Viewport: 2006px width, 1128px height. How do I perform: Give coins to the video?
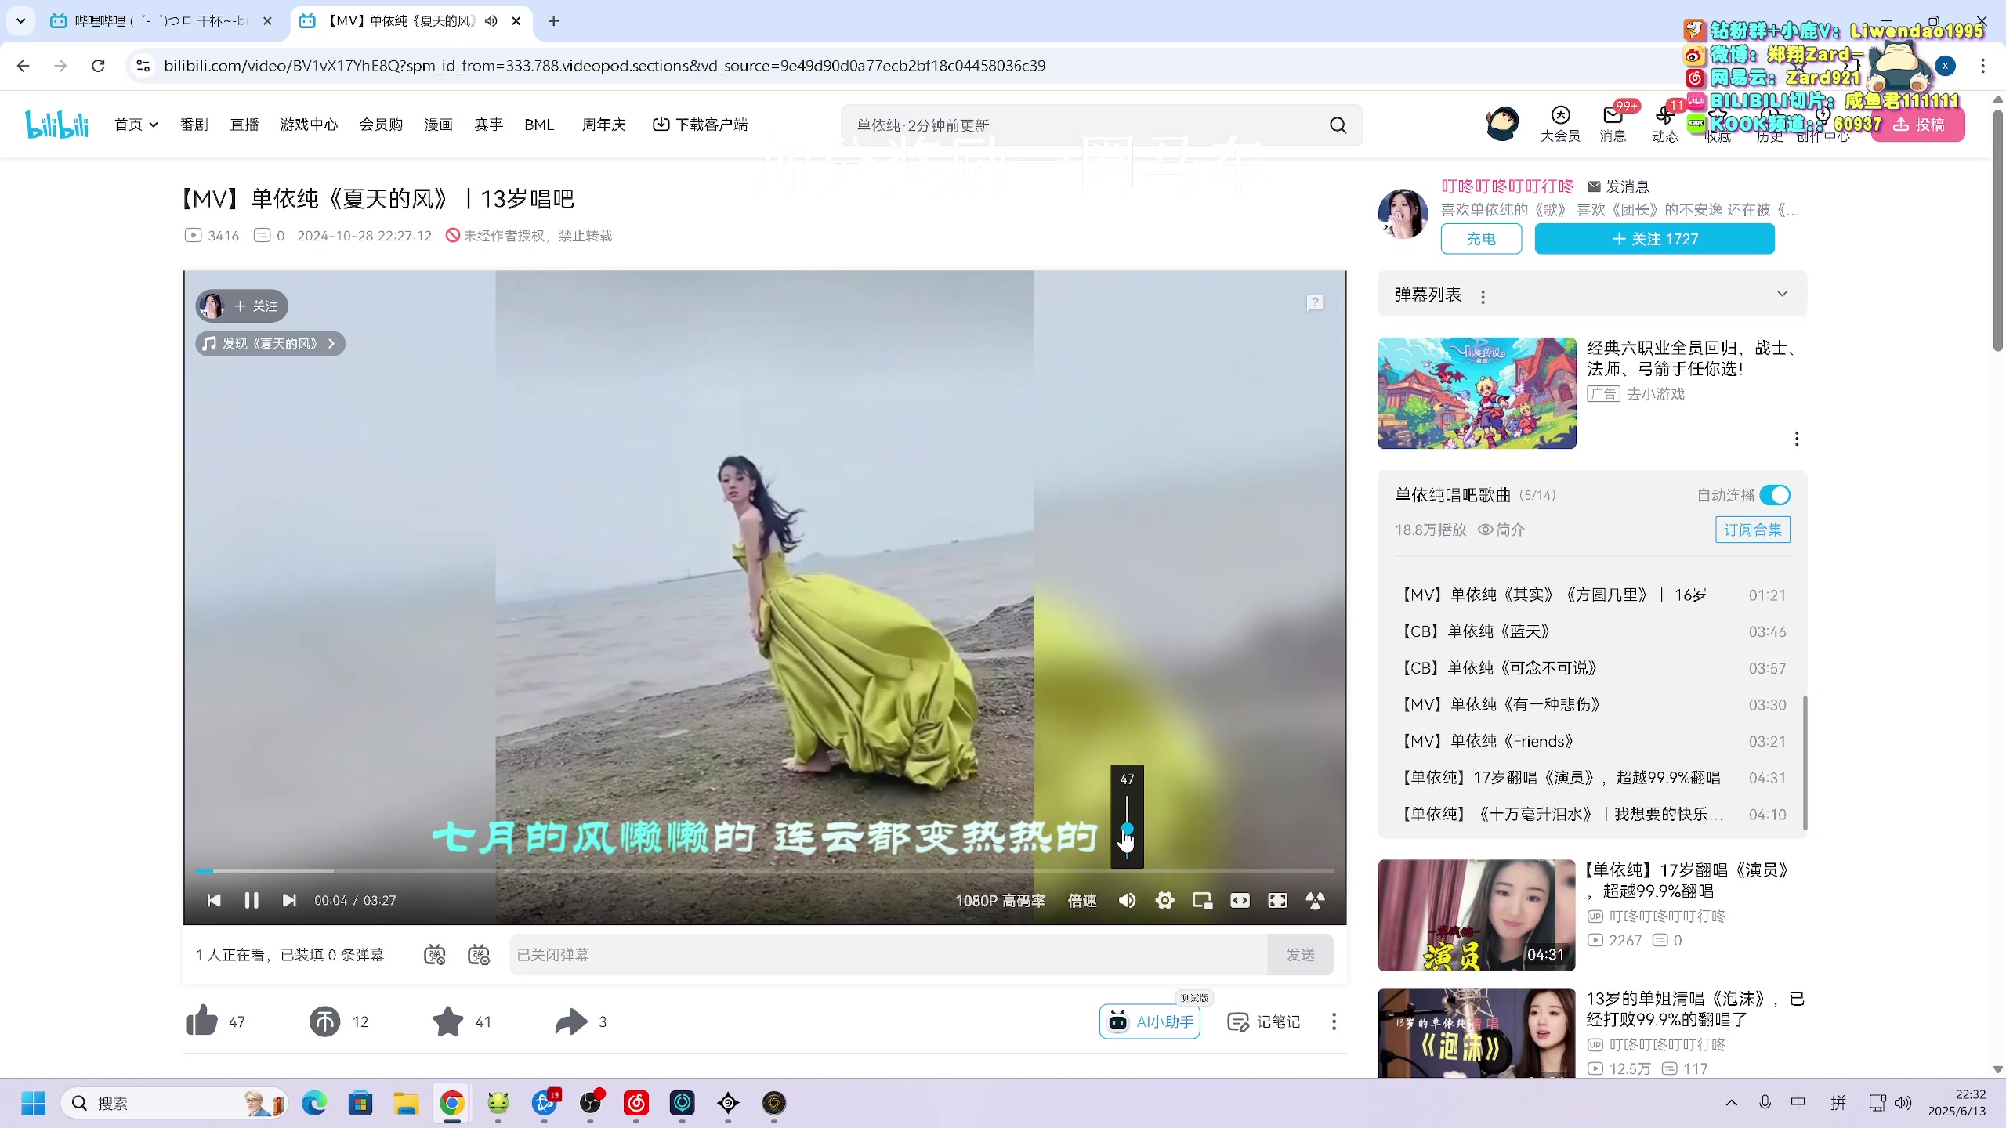324,1021
